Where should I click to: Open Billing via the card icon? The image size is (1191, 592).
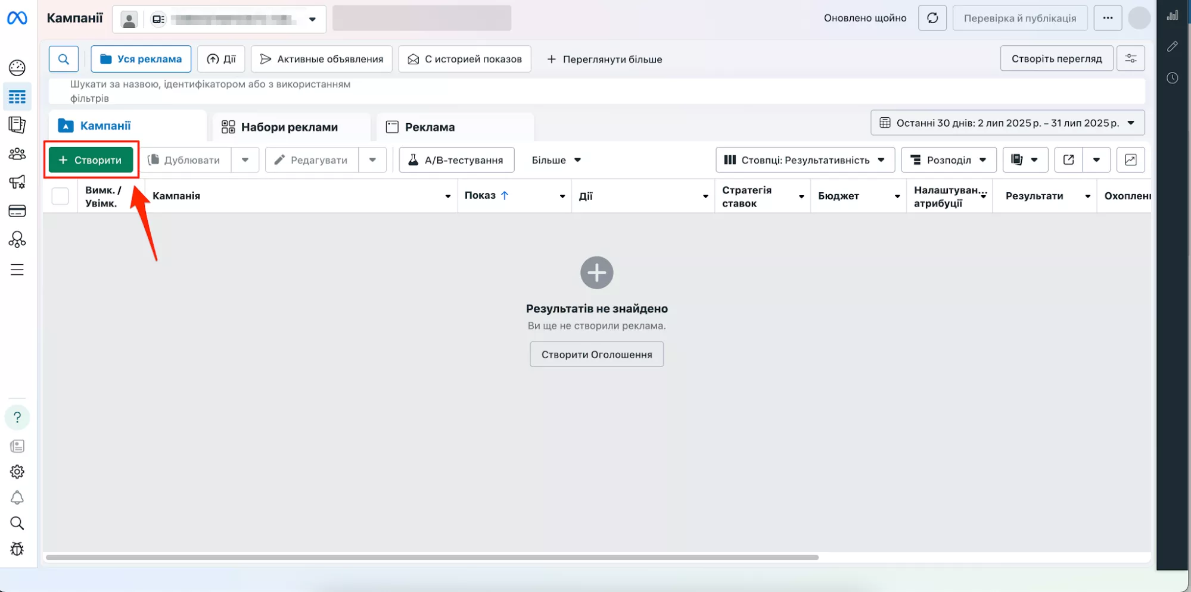tap(17, 211)
